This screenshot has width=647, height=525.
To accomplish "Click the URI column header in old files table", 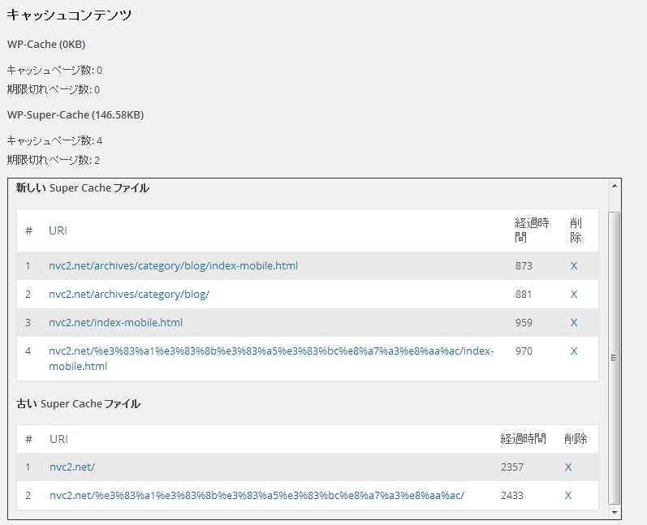I will (58, 439).
